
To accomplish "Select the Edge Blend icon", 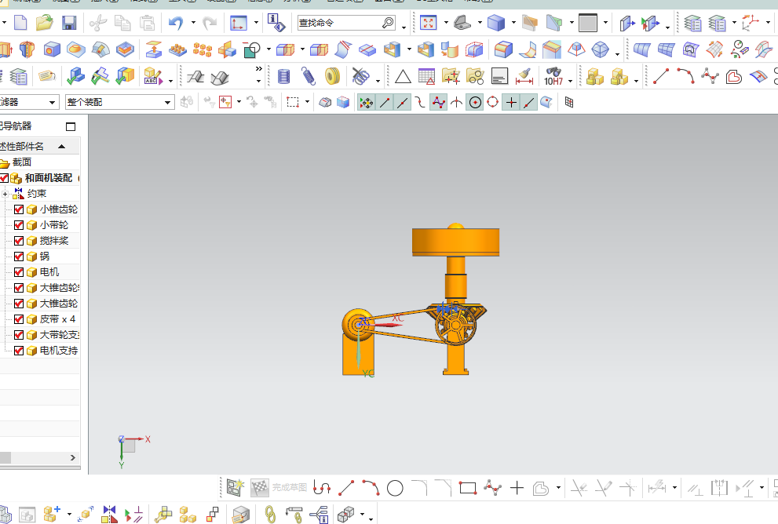I will 502,49.
